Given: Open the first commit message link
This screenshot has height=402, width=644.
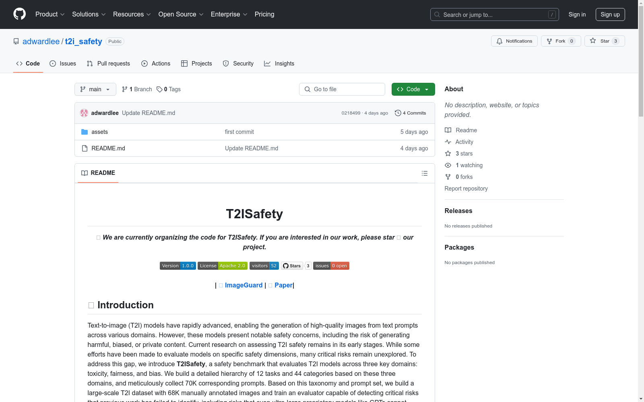Looking at the screenshot, I should [x=239, y=132].
